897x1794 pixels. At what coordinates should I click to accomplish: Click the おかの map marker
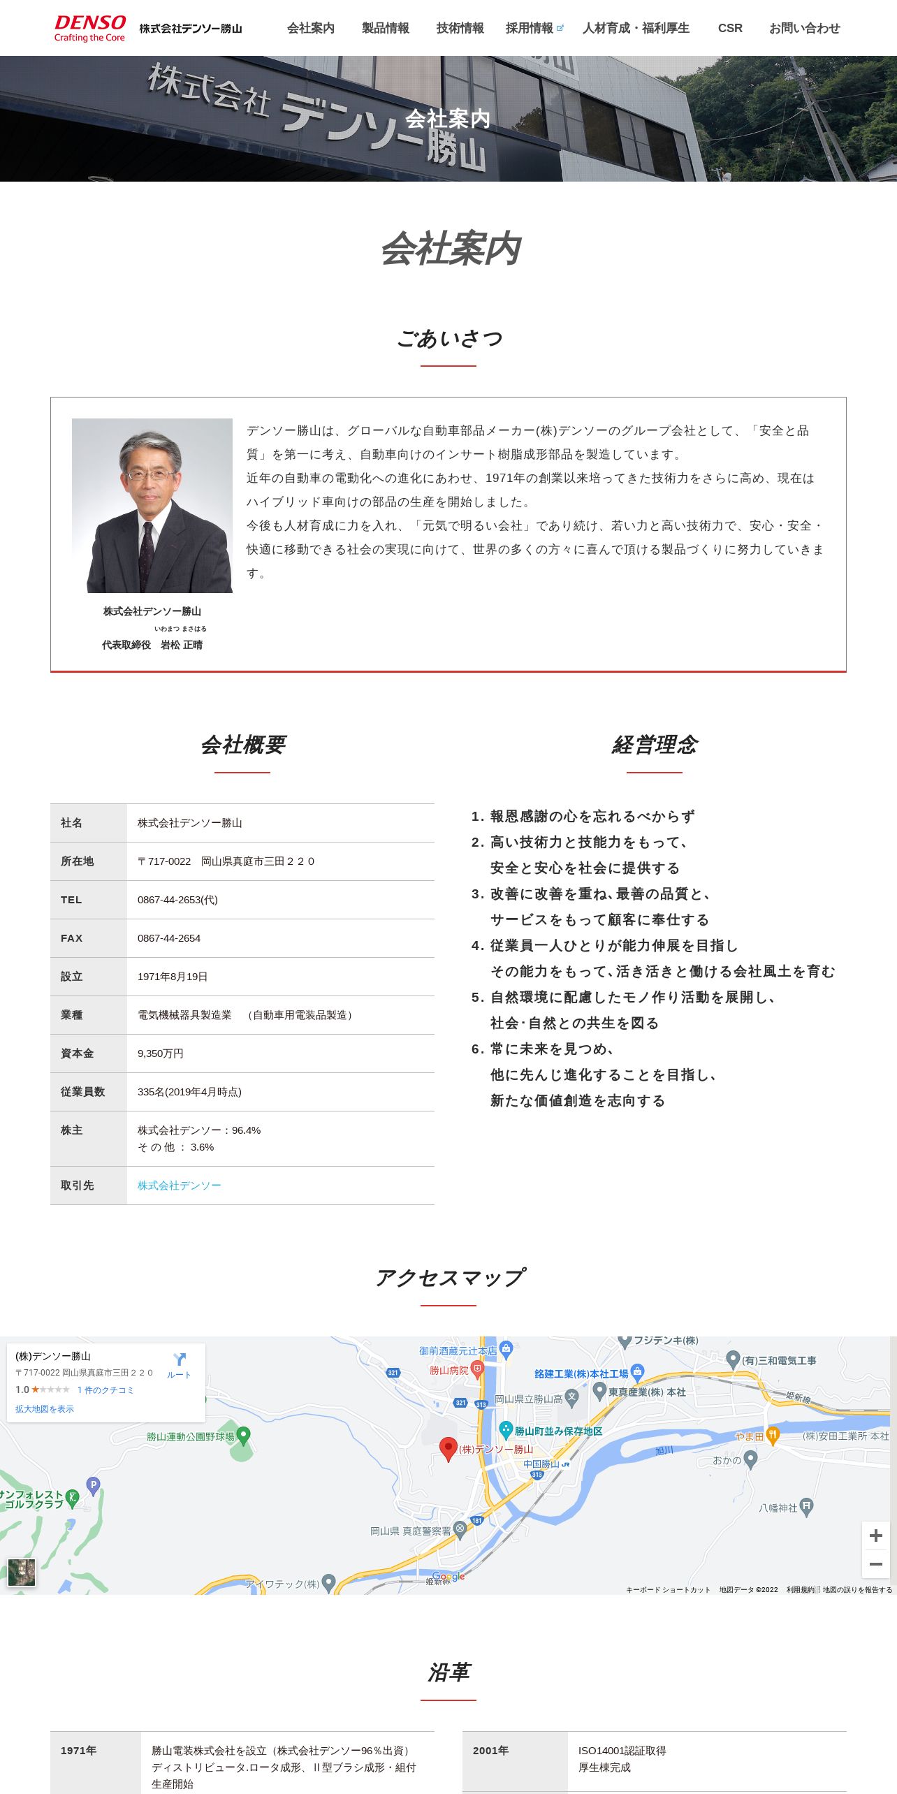point(750,1459)
